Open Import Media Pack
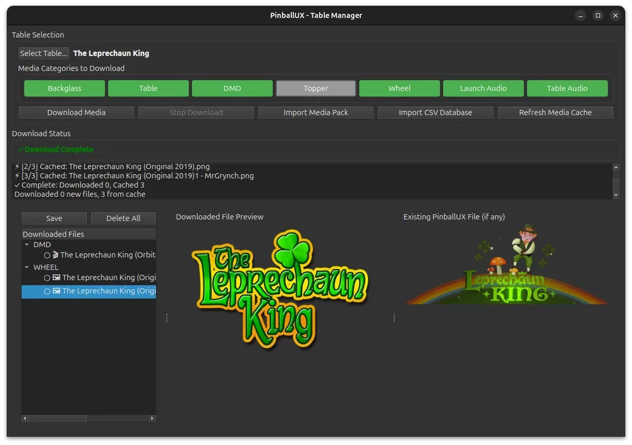Image resolution: width=632 pixels, height=445 pixels. point(315,112)
